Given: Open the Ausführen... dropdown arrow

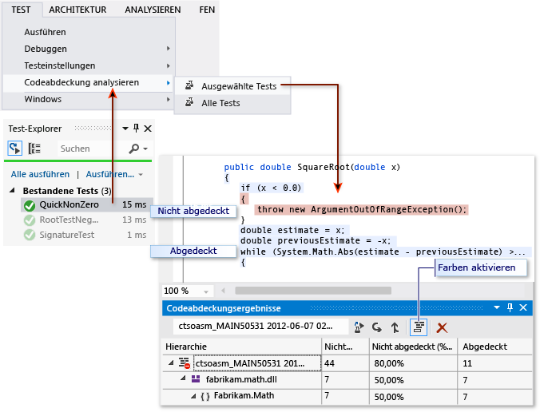Looking at the screenshot, I should click(x=141, y=175).
